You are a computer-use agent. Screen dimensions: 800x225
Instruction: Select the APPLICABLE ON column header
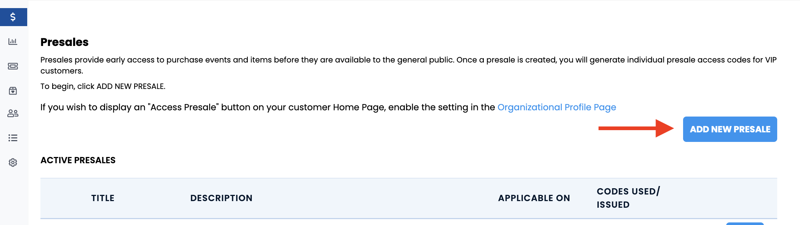pos(534,198)
